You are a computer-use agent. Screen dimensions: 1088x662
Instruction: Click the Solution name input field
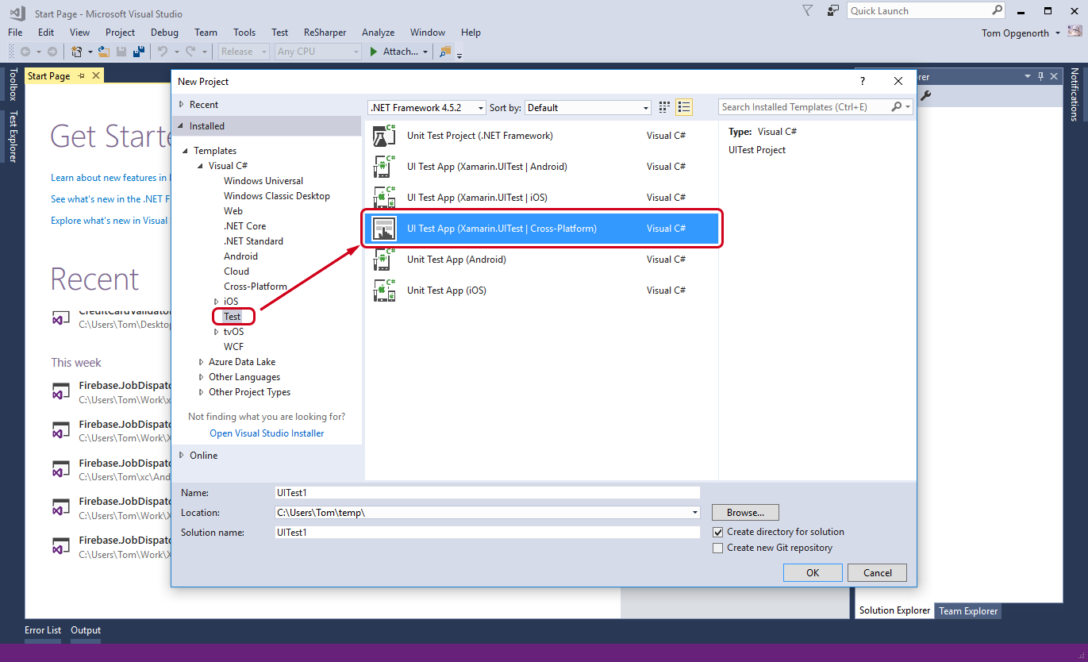(x=487, y=533)
